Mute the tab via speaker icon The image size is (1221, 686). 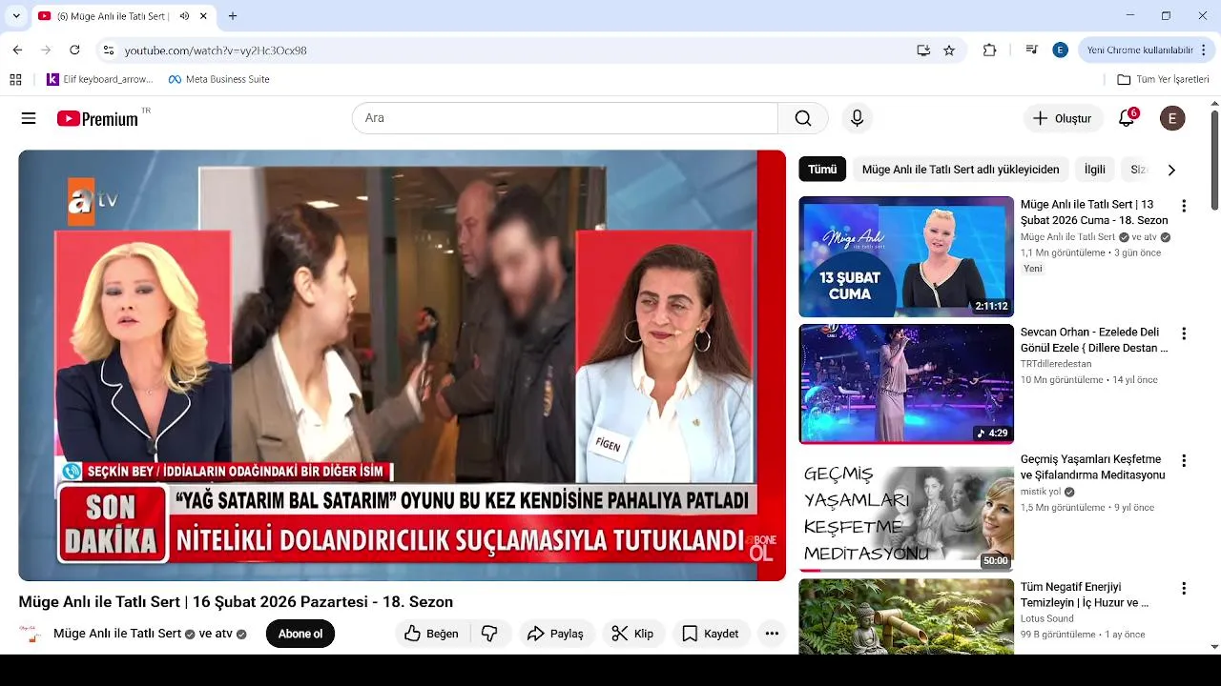coord(184,16)
